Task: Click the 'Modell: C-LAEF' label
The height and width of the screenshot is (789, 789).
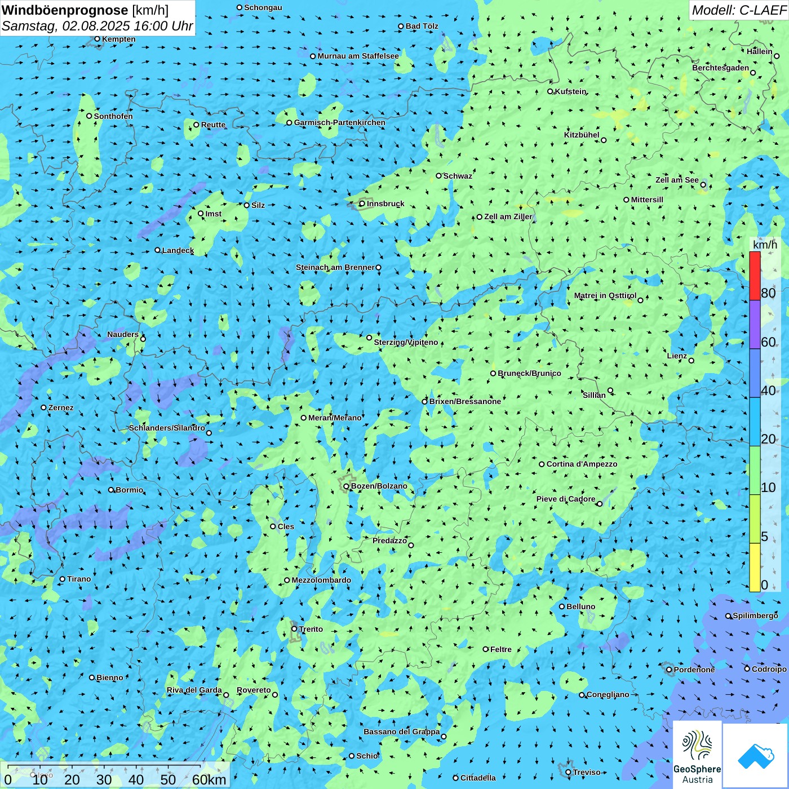Action: (739, 10)
